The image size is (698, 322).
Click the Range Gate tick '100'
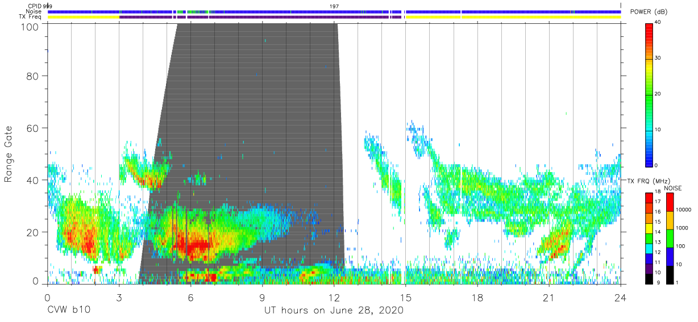tap(31, 26)
